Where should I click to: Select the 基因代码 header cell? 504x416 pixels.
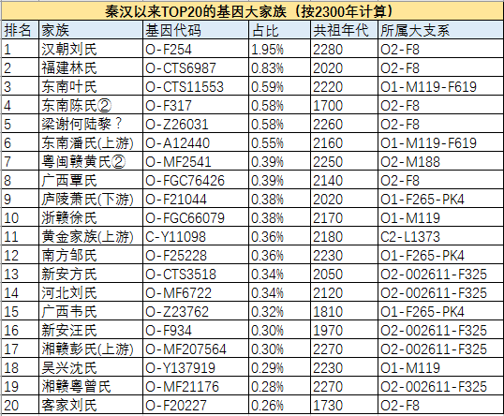click(196, 30)
